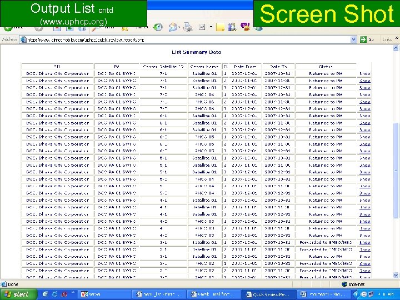Click the 'List Summary Data' heading
Image resolution: width=400 pixels, height=300 pixels.
click(196, 52)
